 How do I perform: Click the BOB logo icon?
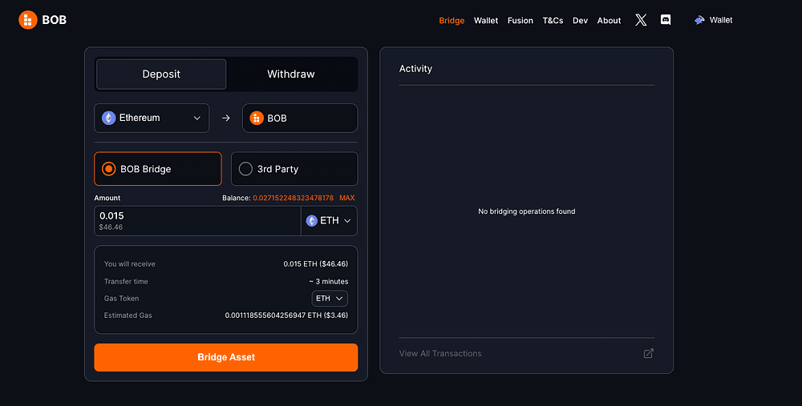[27, 20]
